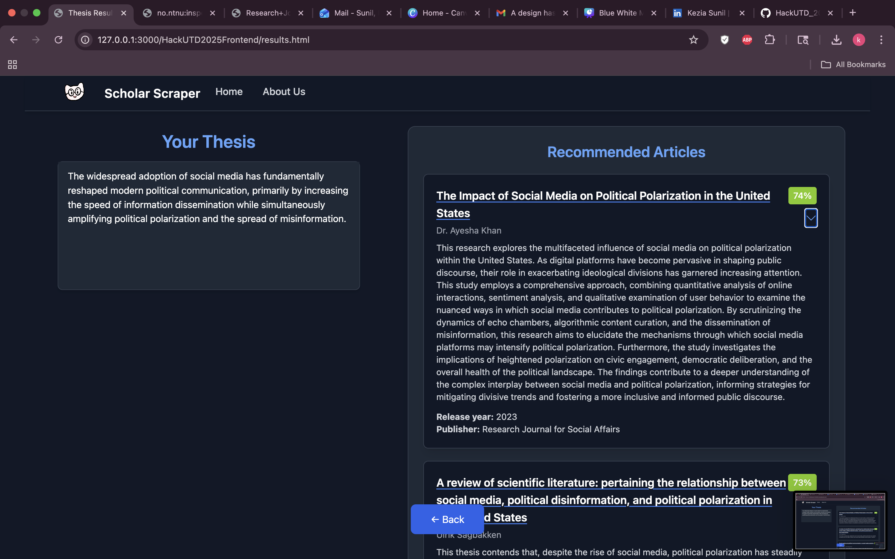Bookmark this page with star icon
Screen dimensions: 895x559
(x=693, y=39)
